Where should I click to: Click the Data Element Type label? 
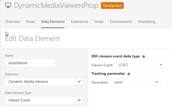pyautogui.click(x=18, y=93)
